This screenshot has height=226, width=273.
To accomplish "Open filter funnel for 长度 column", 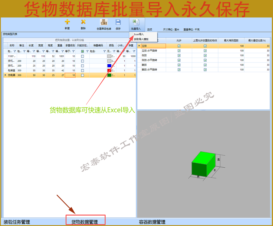I will tap(34, 51).
